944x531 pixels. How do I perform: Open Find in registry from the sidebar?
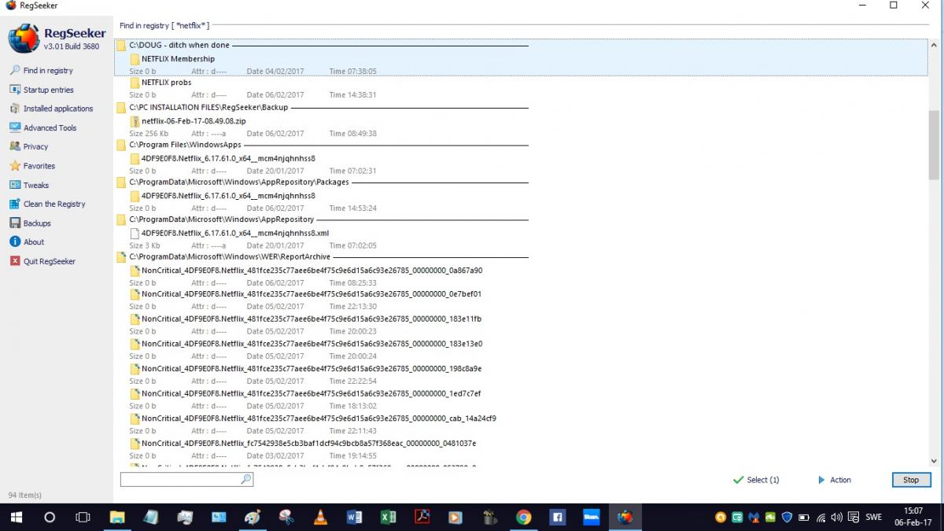pyautogui.click(x=48, y=70)
